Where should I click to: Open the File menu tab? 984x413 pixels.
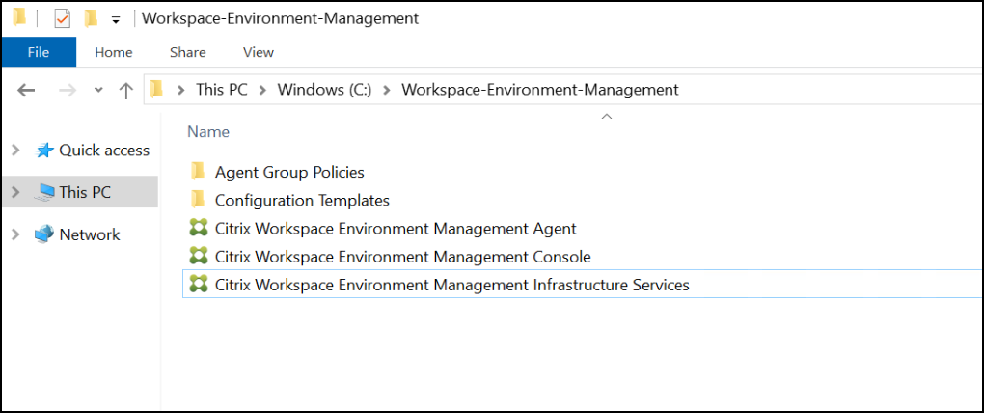coord(39,52)
